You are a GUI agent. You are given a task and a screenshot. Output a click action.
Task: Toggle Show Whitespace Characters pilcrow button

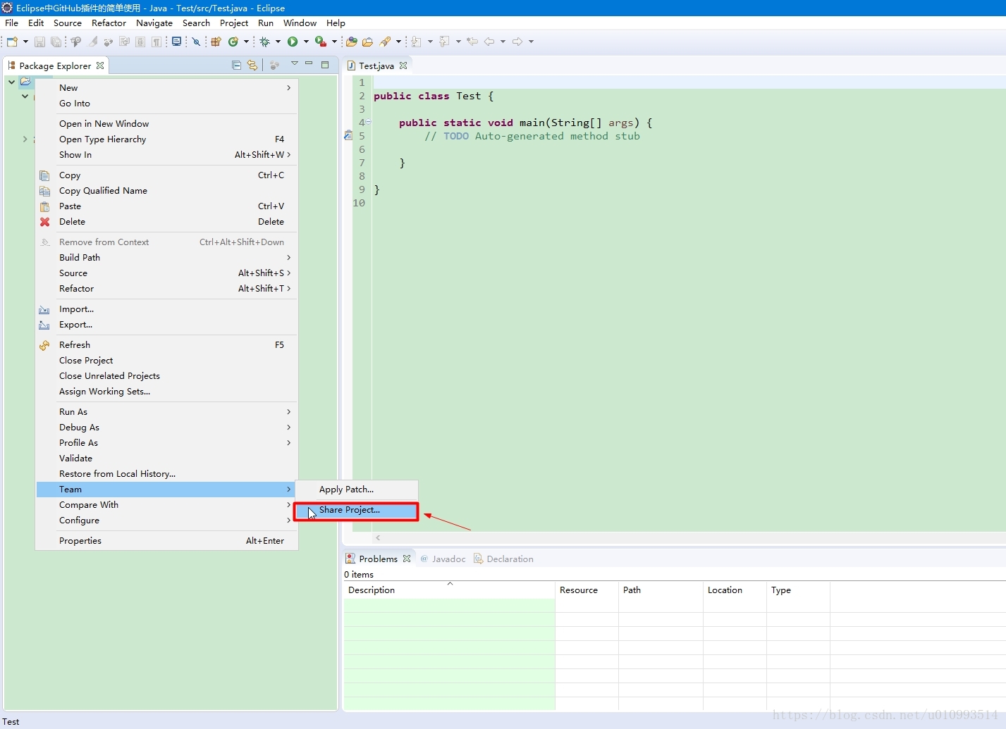pyautogui.click(x=157, y=42)
